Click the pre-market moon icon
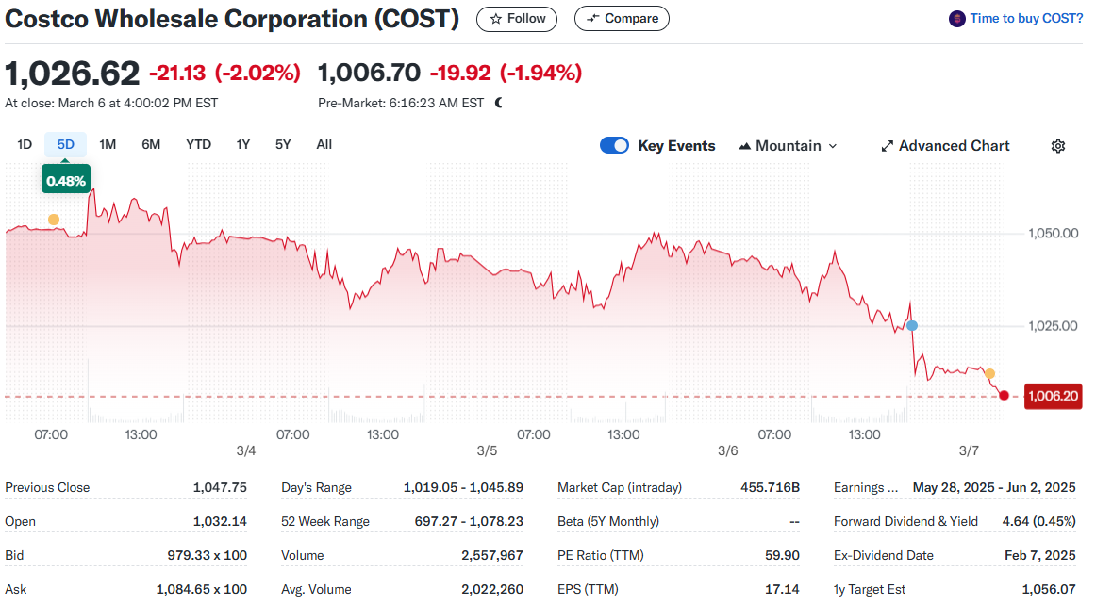The height and width of the screenshot is (605, 1096). coord(498,103)
